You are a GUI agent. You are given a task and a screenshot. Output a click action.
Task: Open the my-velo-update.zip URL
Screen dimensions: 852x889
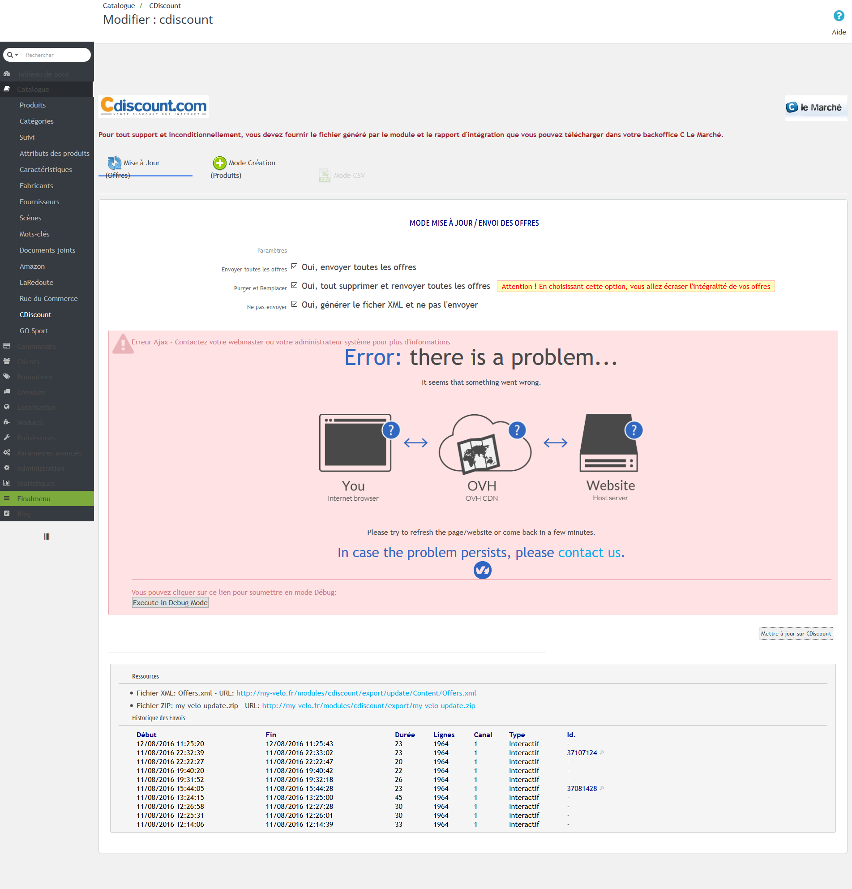[x=368, y=705]
